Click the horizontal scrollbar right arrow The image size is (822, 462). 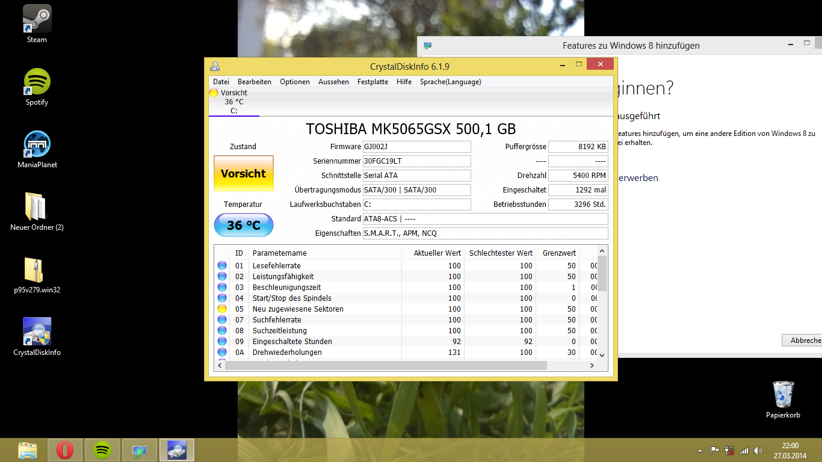point(592,365)
